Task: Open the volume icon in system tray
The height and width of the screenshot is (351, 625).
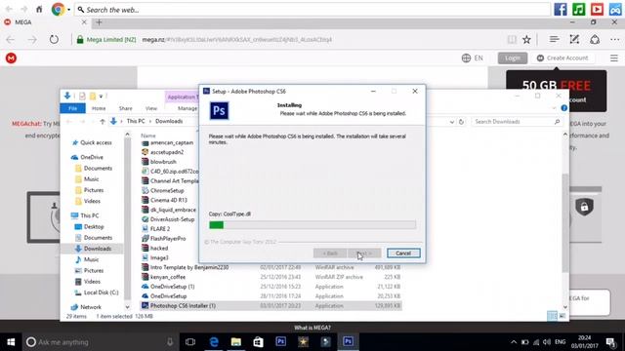Action: [547, 342]
